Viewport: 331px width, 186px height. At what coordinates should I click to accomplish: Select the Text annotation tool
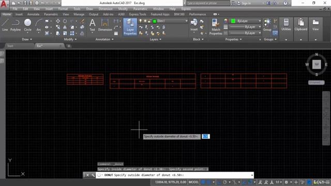92,25
